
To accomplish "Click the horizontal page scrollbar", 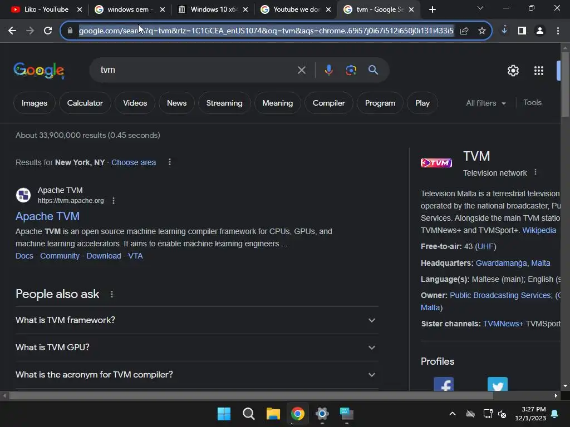I will pyautogui.click(x=251, y=396).
